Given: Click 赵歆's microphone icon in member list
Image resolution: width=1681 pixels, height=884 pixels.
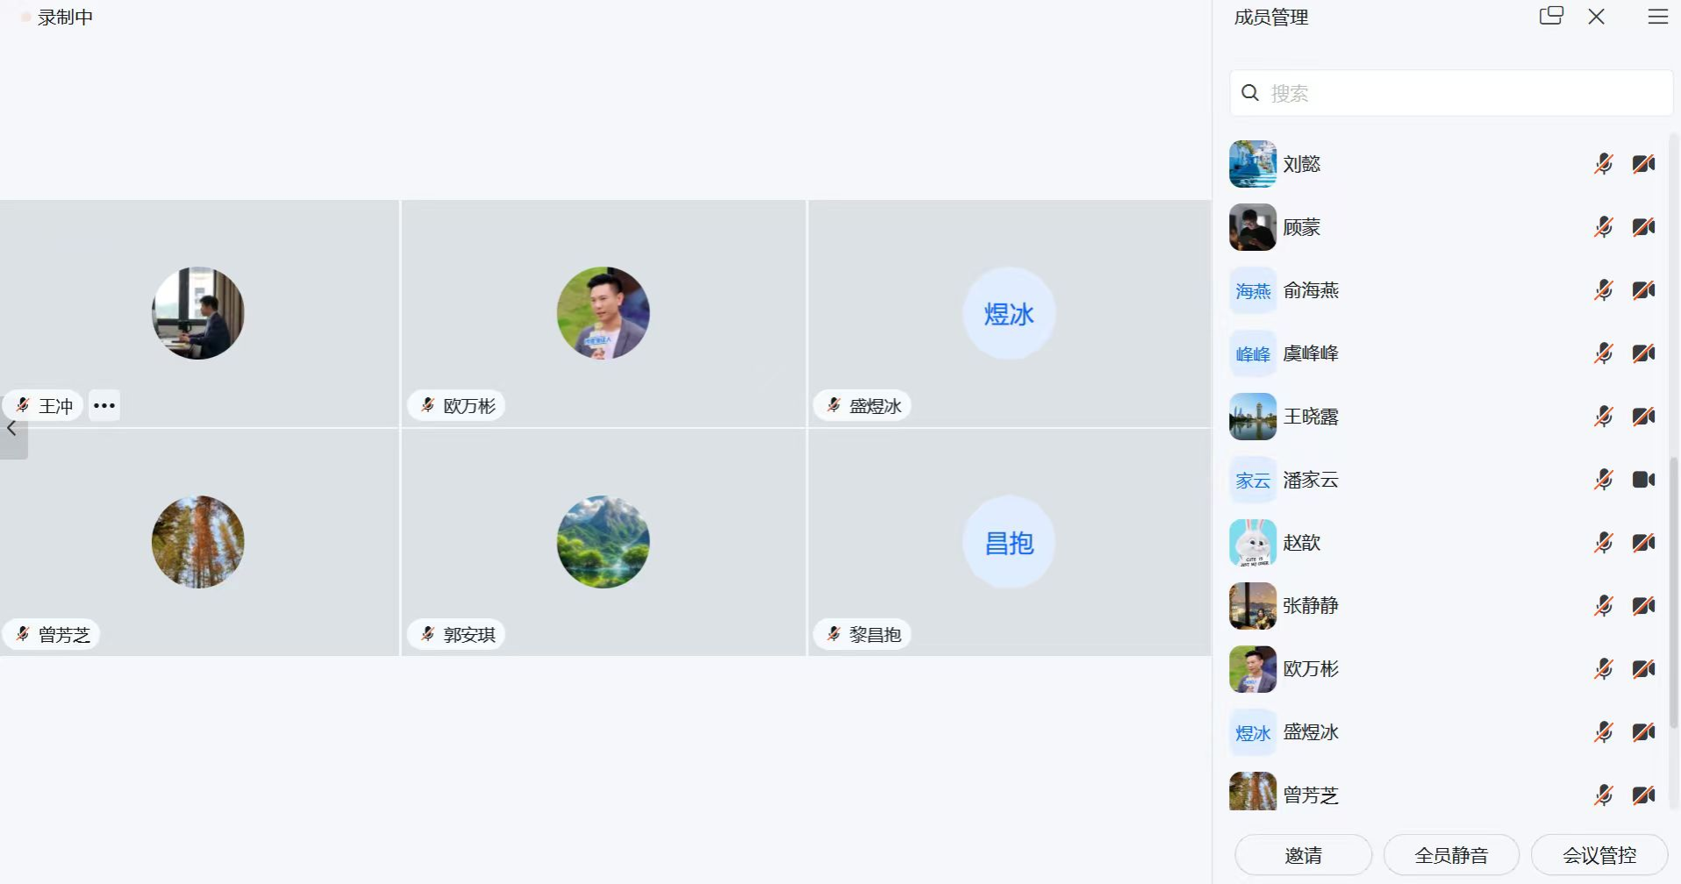Looking at the screenshot, I should click(x=1603, y=543).
